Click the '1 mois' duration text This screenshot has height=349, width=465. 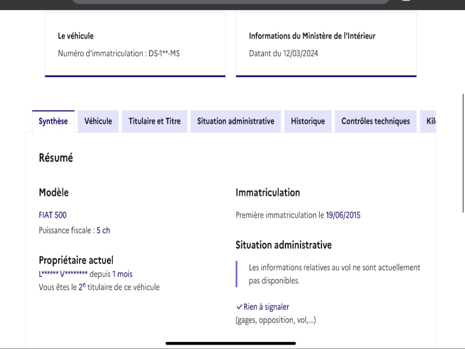pos(122,274)
